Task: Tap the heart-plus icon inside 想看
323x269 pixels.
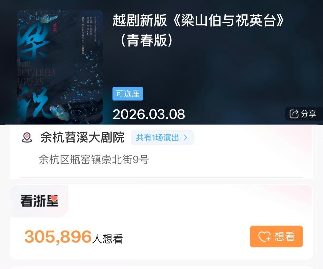Action: pos(265,237)
